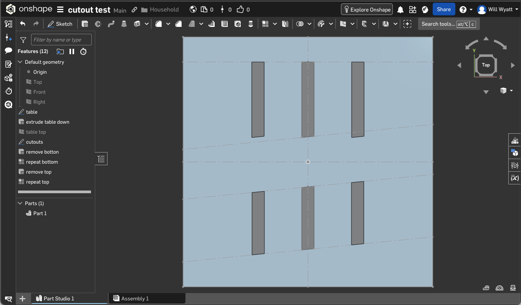The height and width of the screenshot is (305, 521).
Task: Select the 'repeat bottom' pattern feature
Action: pos(42,162)
